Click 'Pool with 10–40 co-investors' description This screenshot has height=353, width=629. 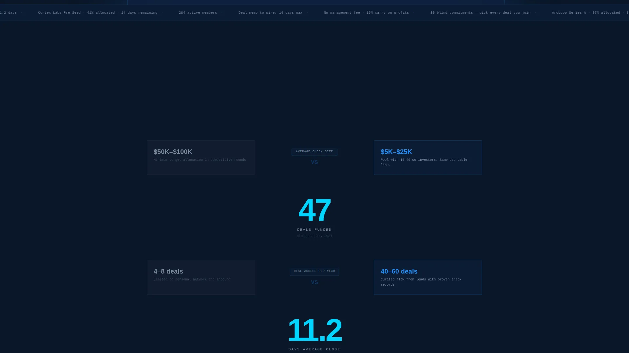(x=424, y=162)
